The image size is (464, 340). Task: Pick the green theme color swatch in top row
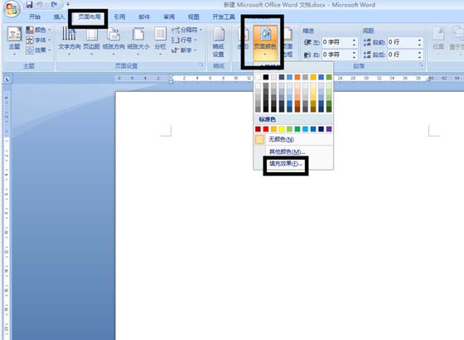tap(329, 77)
